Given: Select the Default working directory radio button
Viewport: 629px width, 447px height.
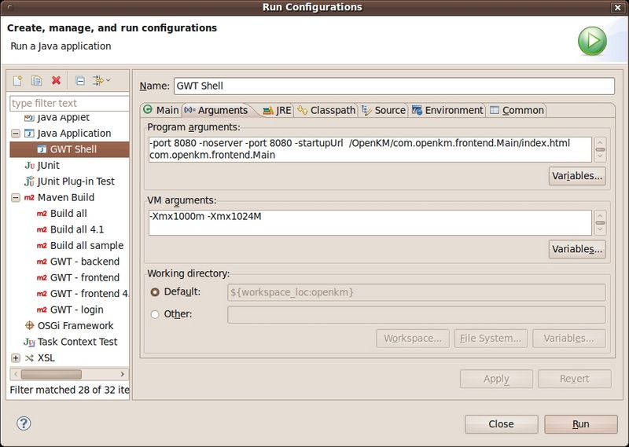Looking at the screenshot, I should coord(155,292).
